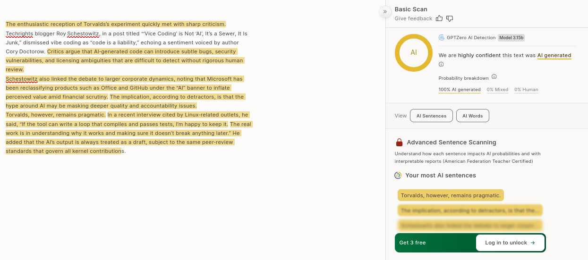
Task: Open info icon below the confidence statement
Action: pyautogui.click(x=441, y=65)
